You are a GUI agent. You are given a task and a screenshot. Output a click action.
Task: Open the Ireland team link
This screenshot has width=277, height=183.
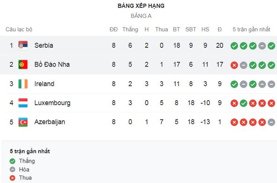44,84
